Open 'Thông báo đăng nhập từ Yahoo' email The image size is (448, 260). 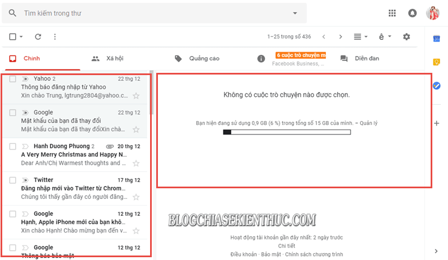point(63,87)
